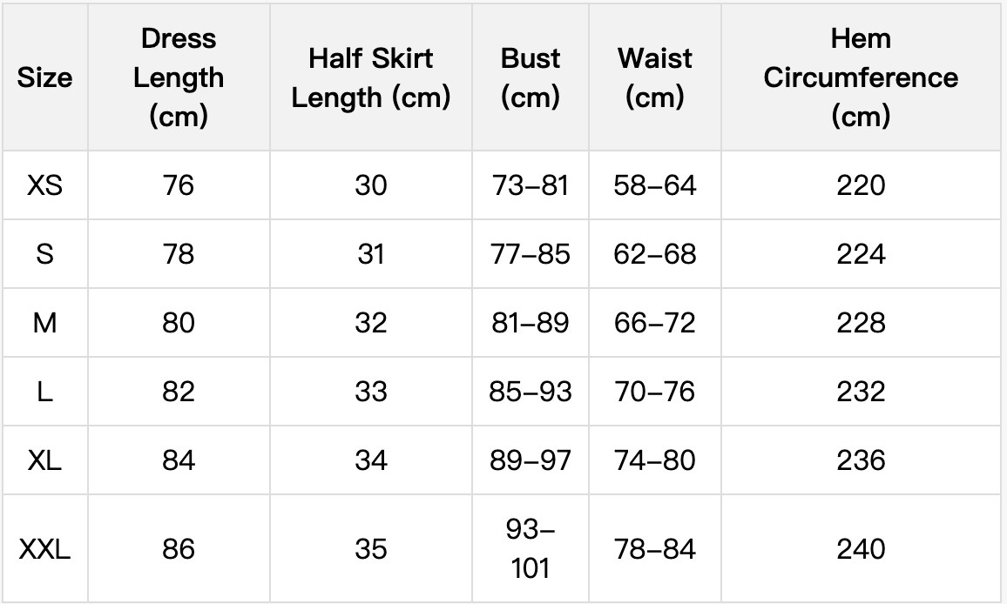Select the 89–97 bust cell
Screen dimensions: 1007x604
pos(530,460)
